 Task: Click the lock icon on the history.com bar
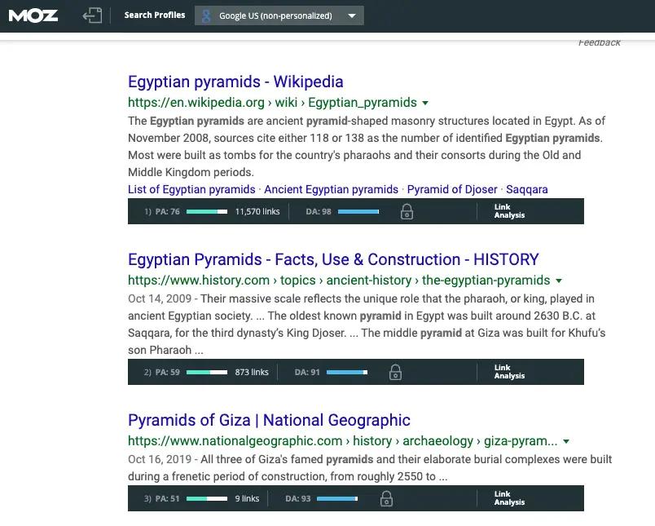pyautogui.click(x=395, y=372)
